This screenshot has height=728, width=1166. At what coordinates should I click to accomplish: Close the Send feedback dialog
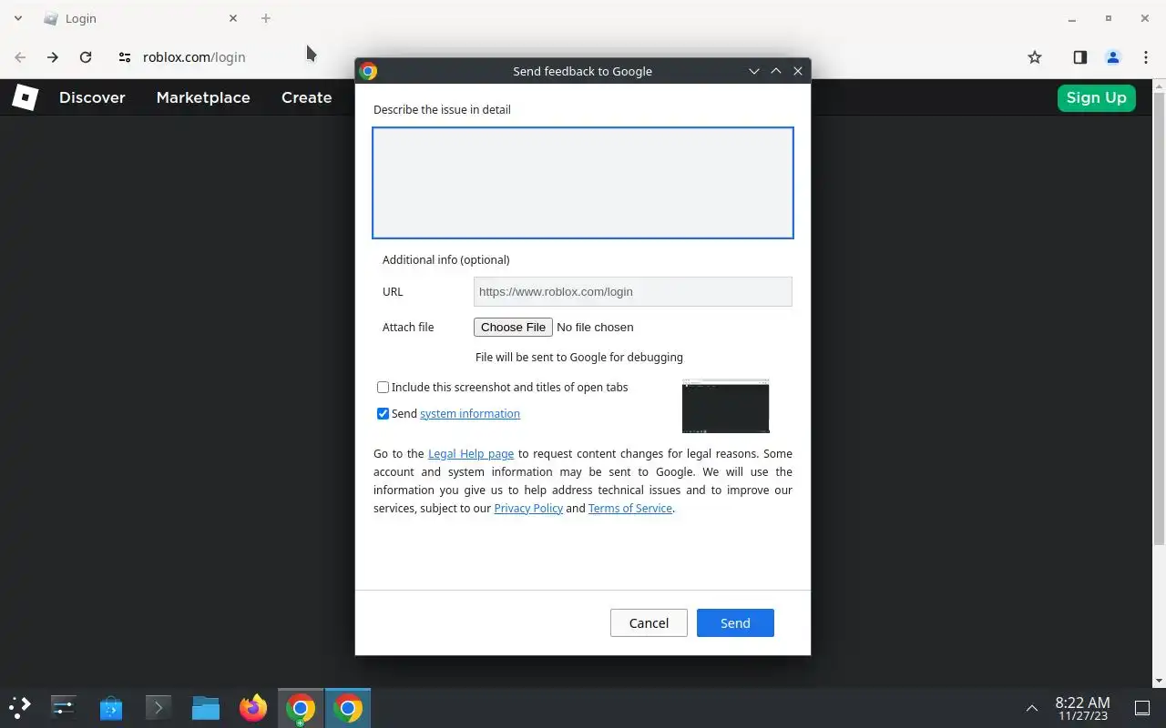[x=798, y=71]
